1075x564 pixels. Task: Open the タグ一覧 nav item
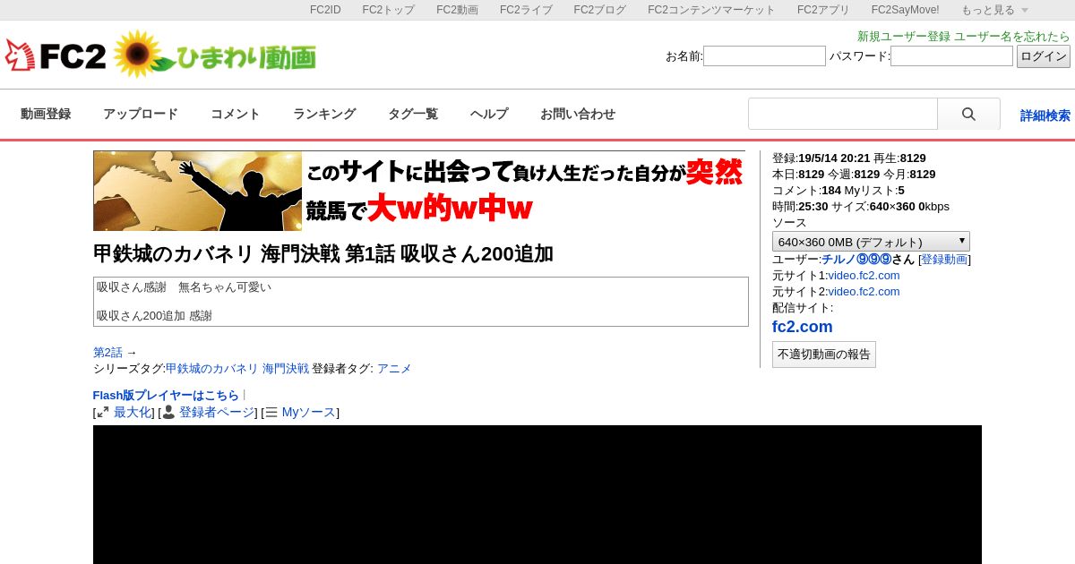pos(413,114)
